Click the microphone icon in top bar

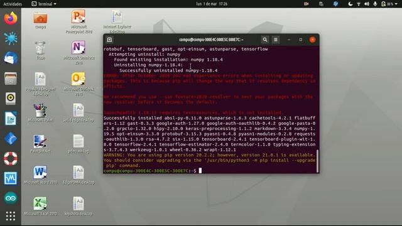coord(375,4)
